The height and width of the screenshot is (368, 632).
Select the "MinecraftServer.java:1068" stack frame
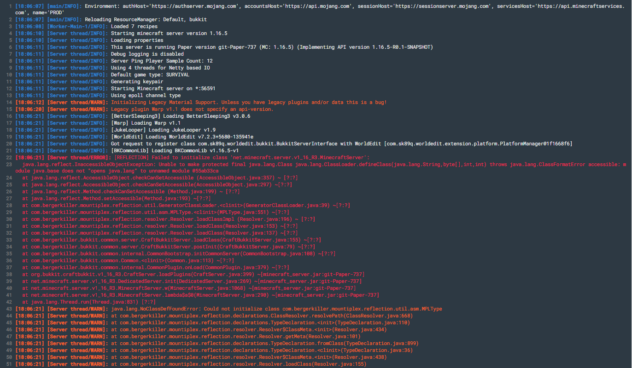[x=189, y=289]
